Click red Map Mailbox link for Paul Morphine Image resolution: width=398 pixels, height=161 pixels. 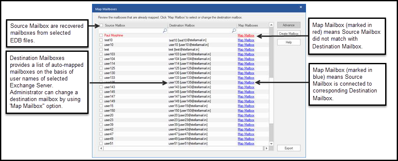click(246, 36)
